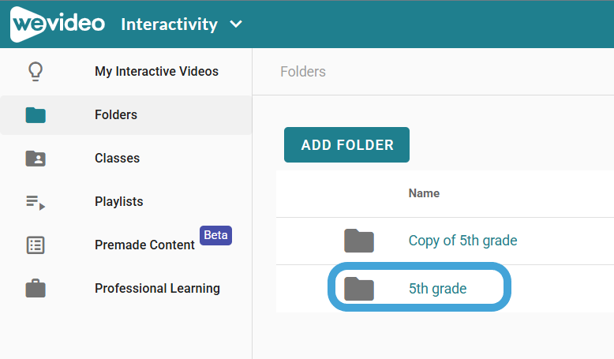Click the Premade Content list icon
Viewport: 614px width, 359px height.
click(36, 245)
